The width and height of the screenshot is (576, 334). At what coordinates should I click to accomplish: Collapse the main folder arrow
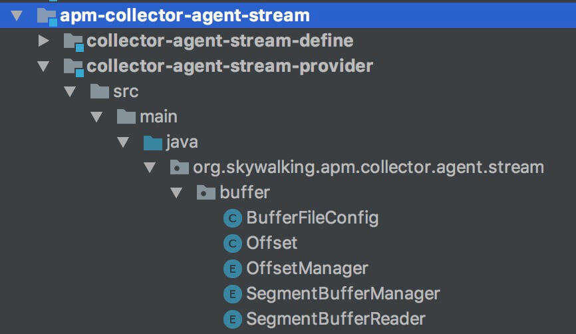tap(96, 117)
